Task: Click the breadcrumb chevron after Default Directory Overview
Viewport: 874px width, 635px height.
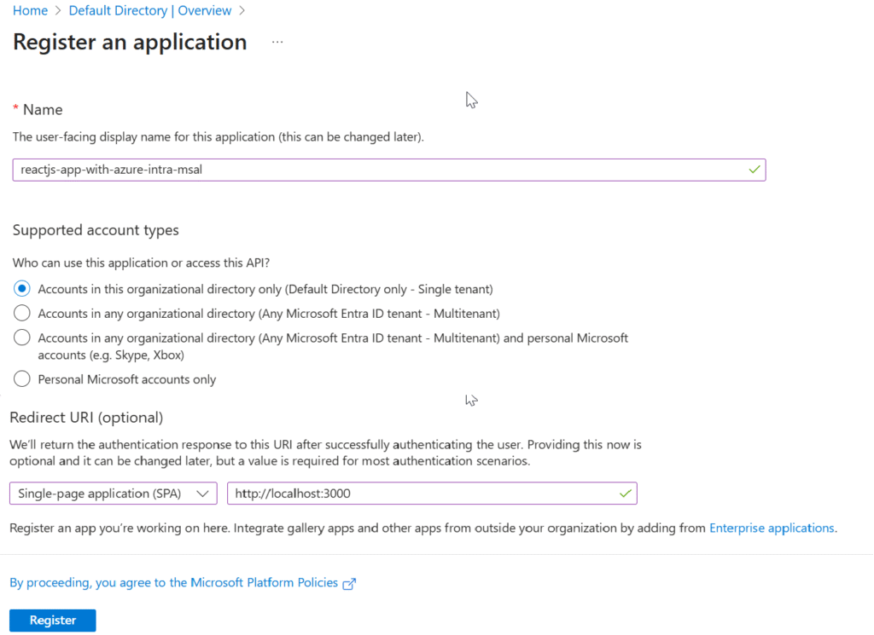Action: 242,11
